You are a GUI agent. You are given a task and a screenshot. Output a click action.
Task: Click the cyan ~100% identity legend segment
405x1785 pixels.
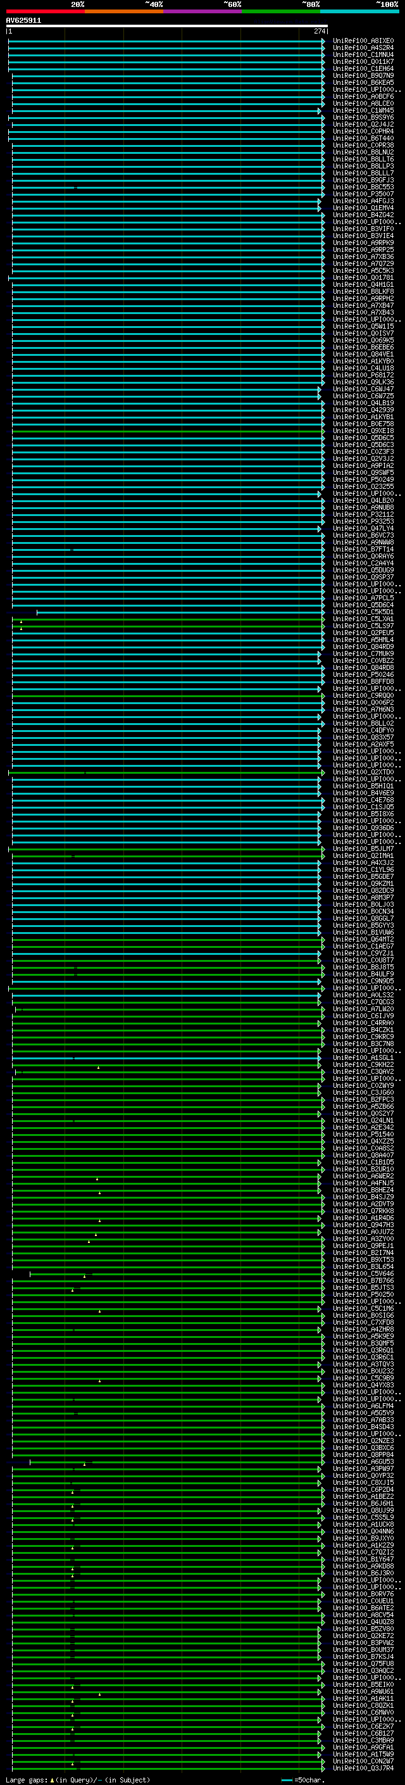click(359, 11)
